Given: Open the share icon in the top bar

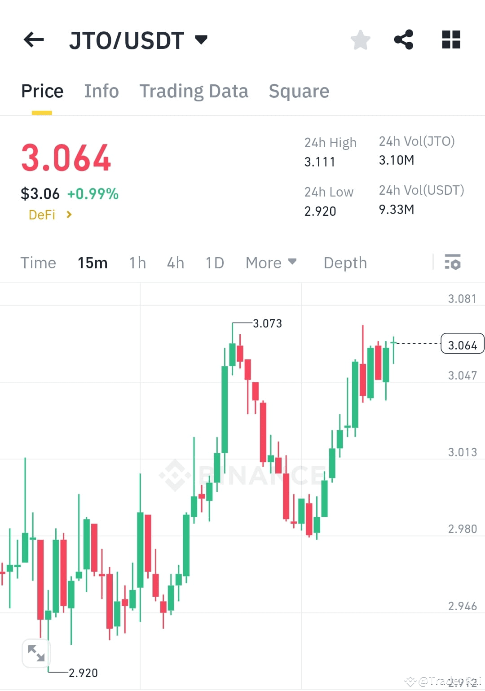Looking at the screenshot, I should click(404, 39).
